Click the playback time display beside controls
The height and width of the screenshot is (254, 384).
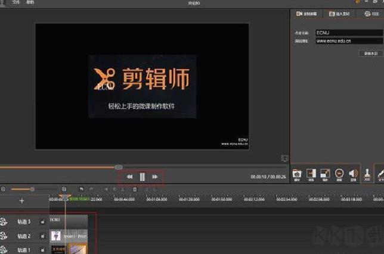pyautogui.click(x=268, y=176)
